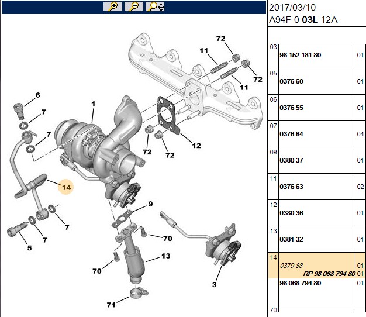Select part number 0381 32
Image resolution: width=366 pixels, height=317 pixels.
(x=291, y=239)
